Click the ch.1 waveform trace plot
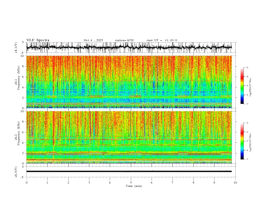The width and height of the screenshot is (265, 205). (129, 48)
